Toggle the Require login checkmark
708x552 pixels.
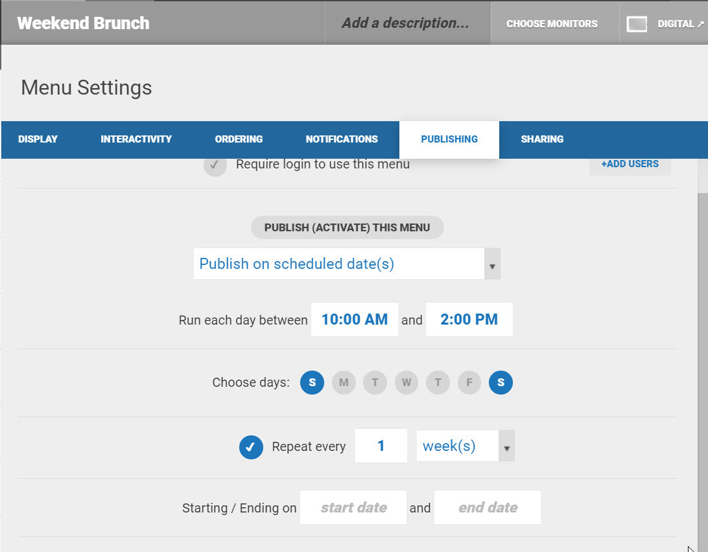[215, 165]
